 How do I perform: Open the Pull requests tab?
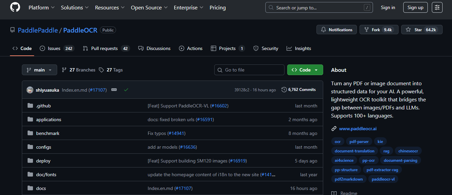click(106, 48)
